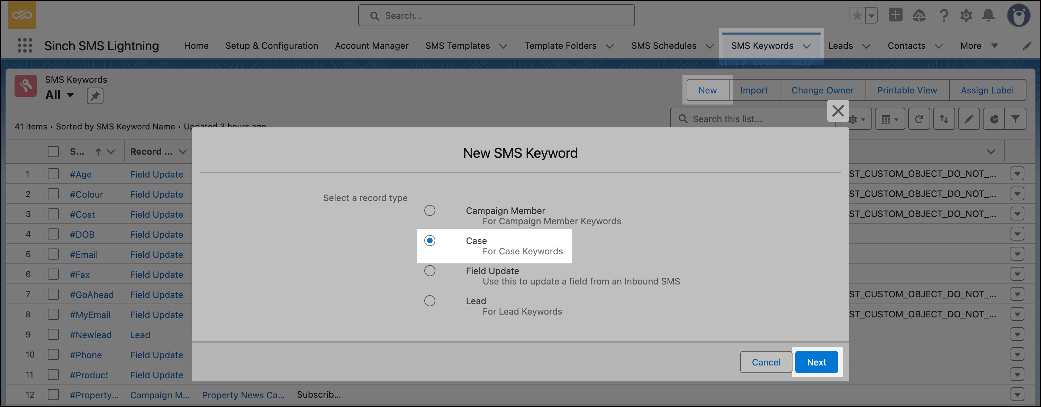The image size is (1041, 407).
Task: Open the user profile avatar
Action: (1019, 15)
